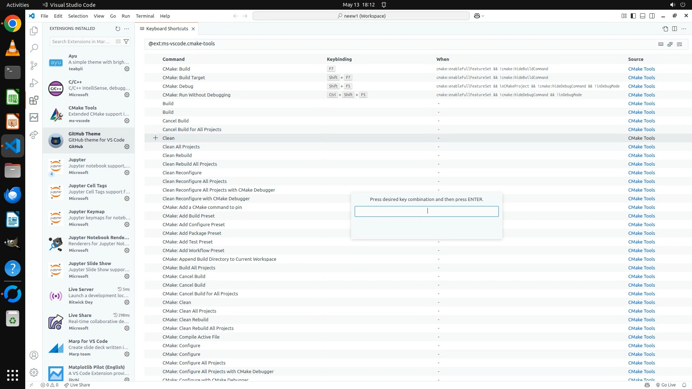This screenshot has width=692, height=389.
Task: Open Copilot chat dropdown arrow
Action: [x=483, y=16]
